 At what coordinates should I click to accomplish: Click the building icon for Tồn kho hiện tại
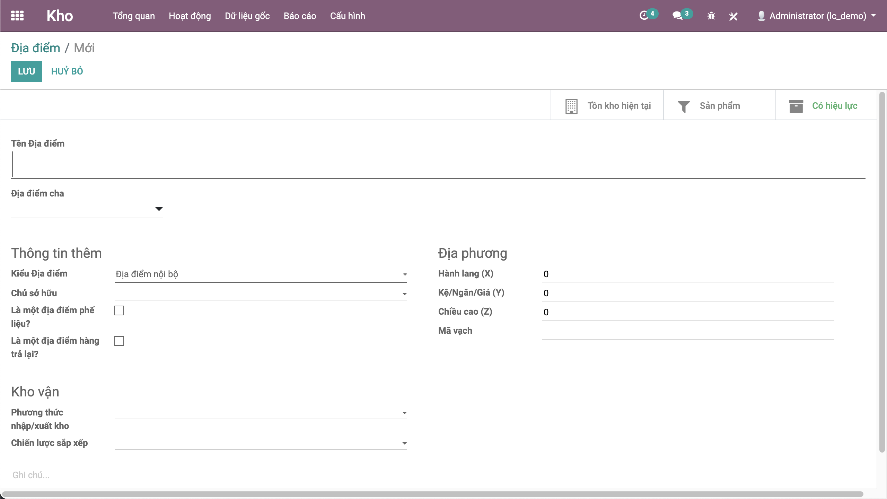pyautogui.click(x=571, y=106)
